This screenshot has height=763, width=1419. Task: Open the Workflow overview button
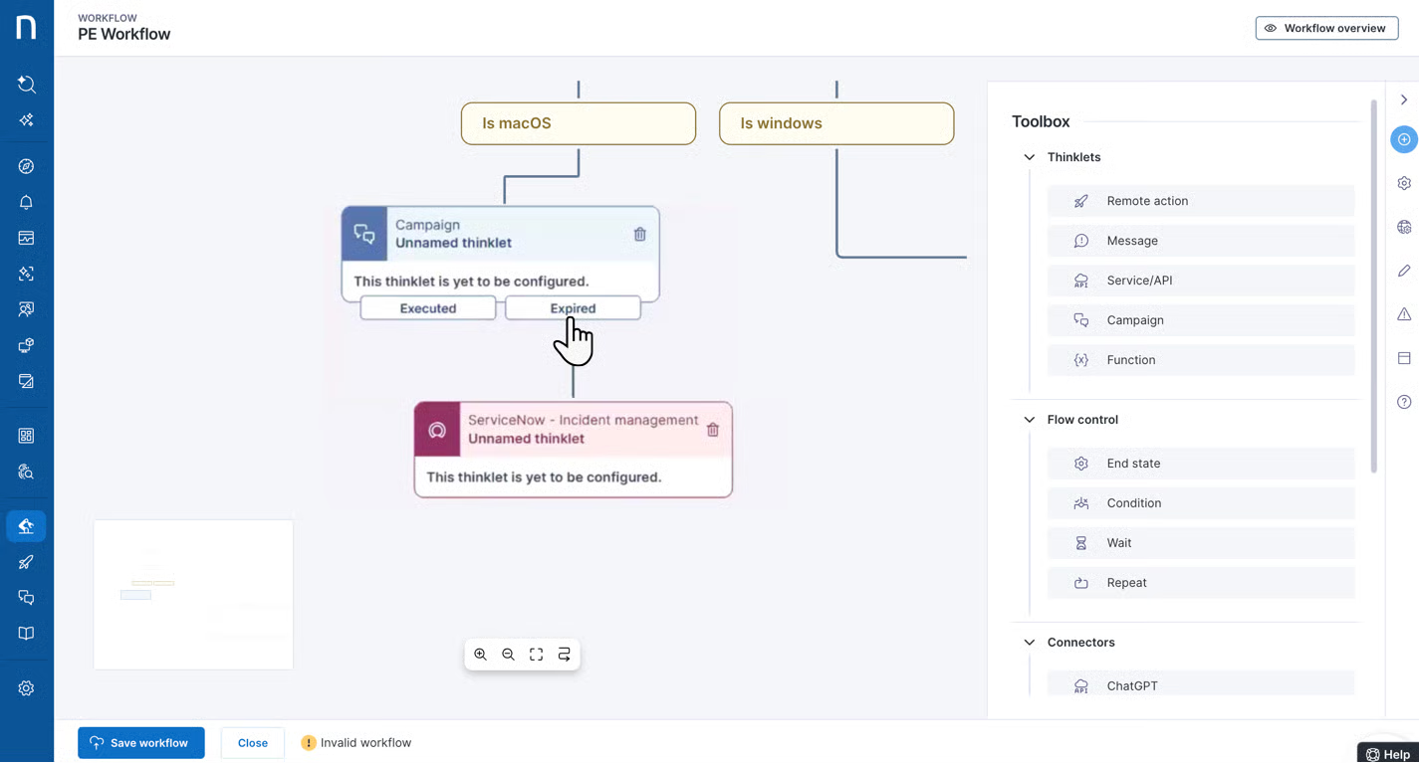point(1326,28)
